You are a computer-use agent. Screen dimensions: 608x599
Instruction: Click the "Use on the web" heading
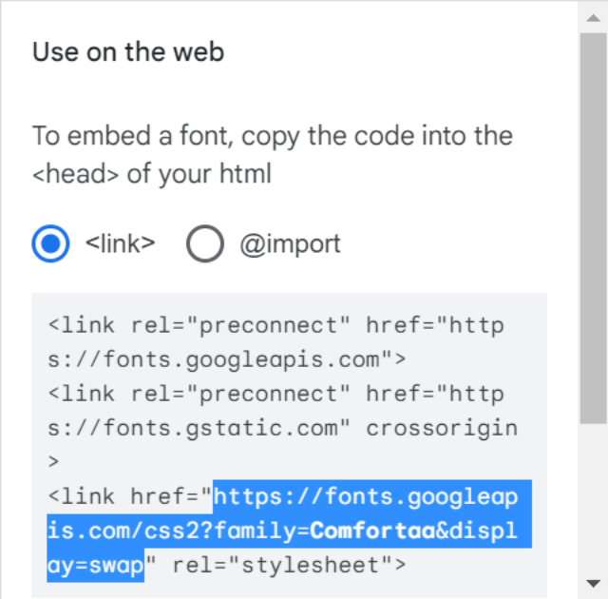128,52
